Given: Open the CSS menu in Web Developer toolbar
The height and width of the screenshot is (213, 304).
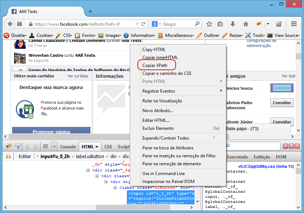Looking at the screenshot, I should tap(64, 35).
